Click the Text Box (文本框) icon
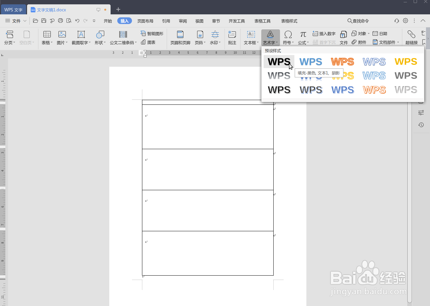This screenshot has width=430, height=306. (x=251, y=34)
